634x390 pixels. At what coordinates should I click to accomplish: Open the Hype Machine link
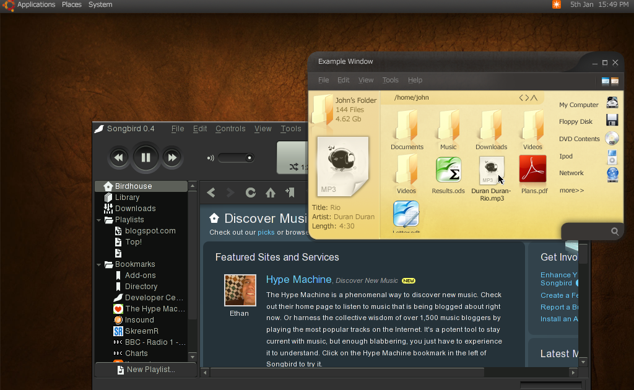pos(299,279)
